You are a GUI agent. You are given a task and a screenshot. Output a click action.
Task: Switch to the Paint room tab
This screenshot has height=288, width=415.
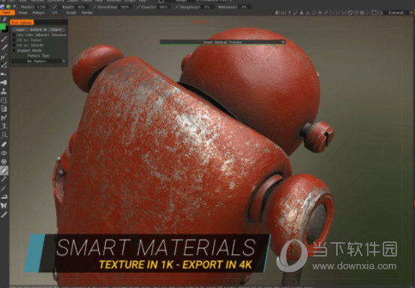pos(8,13)
